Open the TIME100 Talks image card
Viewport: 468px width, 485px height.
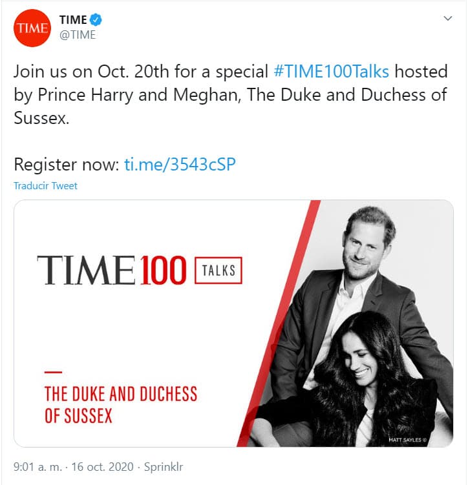click(x=233, y=323)
